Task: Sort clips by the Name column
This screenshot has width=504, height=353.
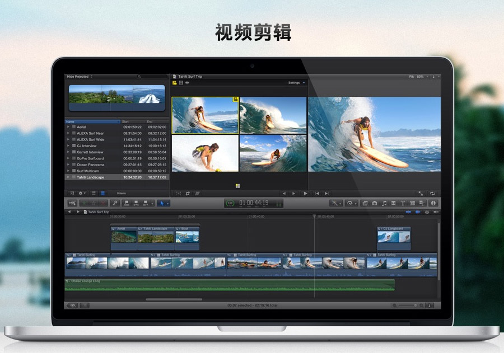Action: pos(92,122)
